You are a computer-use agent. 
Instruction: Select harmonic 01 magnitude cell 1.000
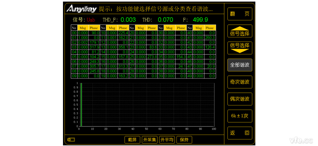click(83, 37)
